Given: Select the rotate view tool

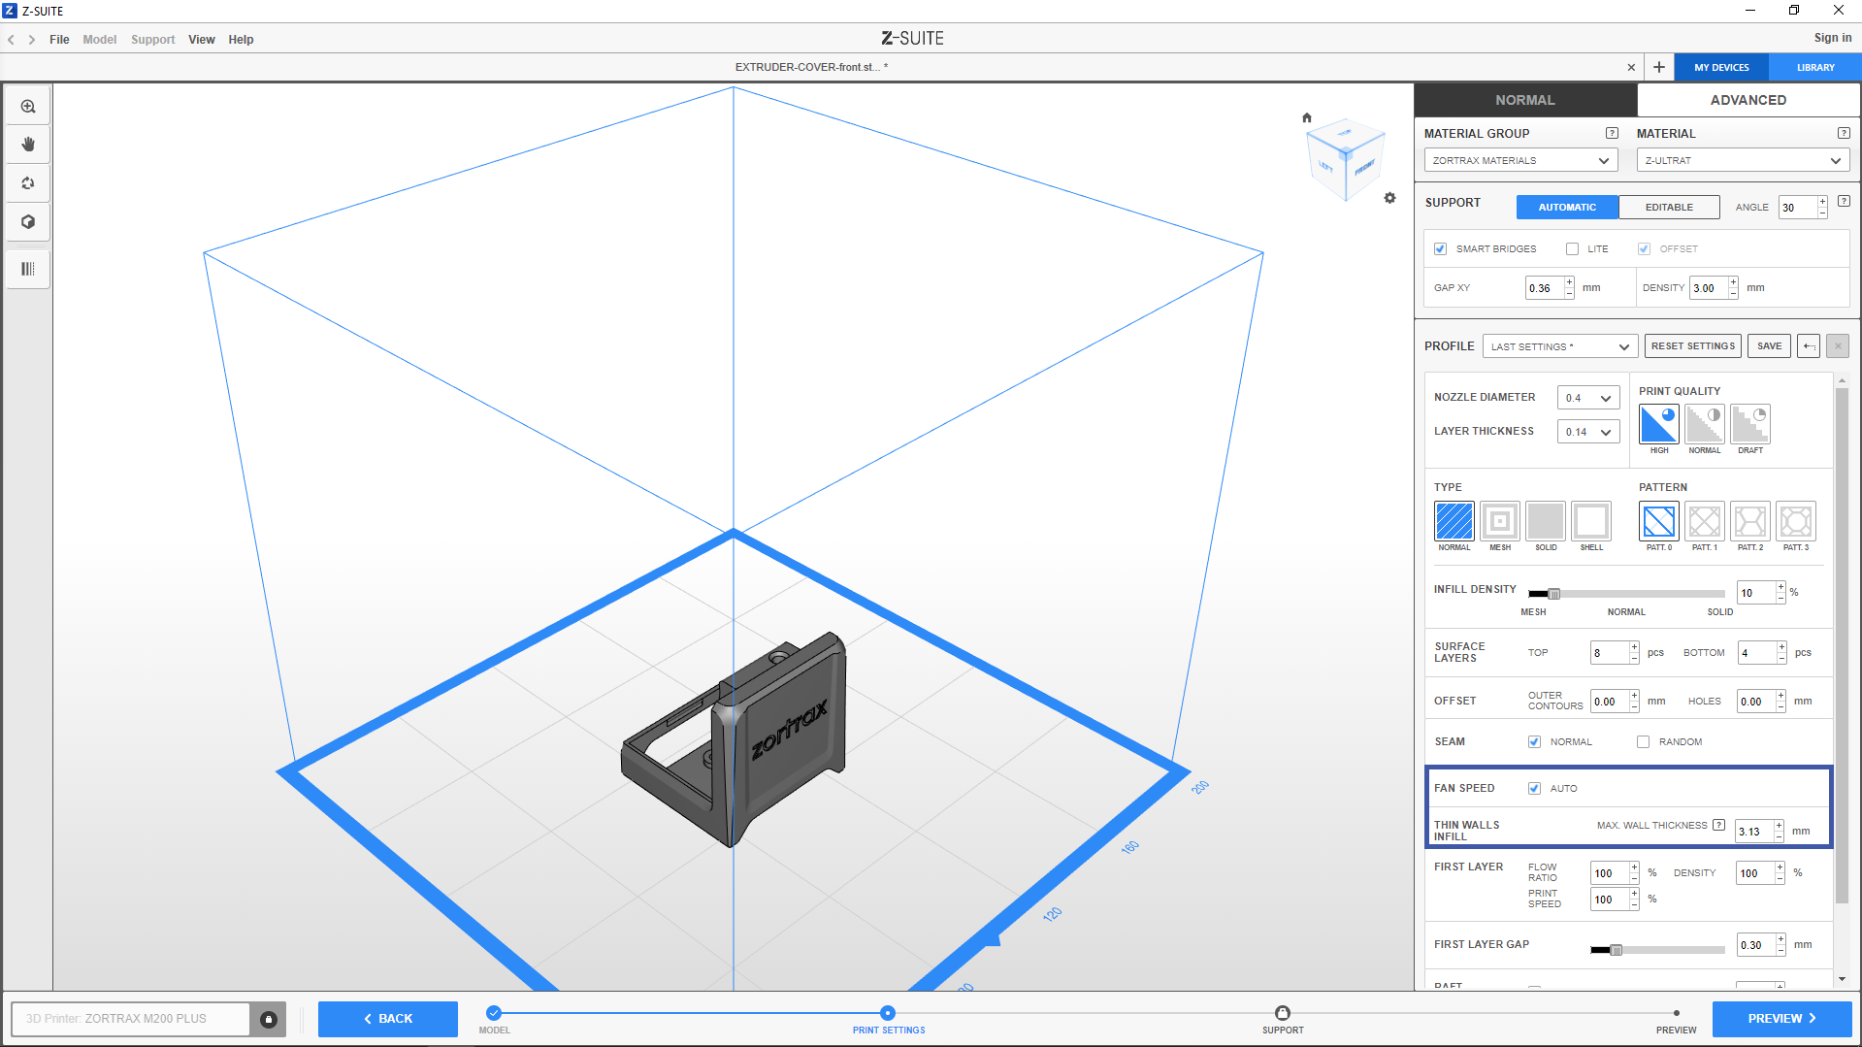Looking at the screenshot, I should [x=28, y=183].
